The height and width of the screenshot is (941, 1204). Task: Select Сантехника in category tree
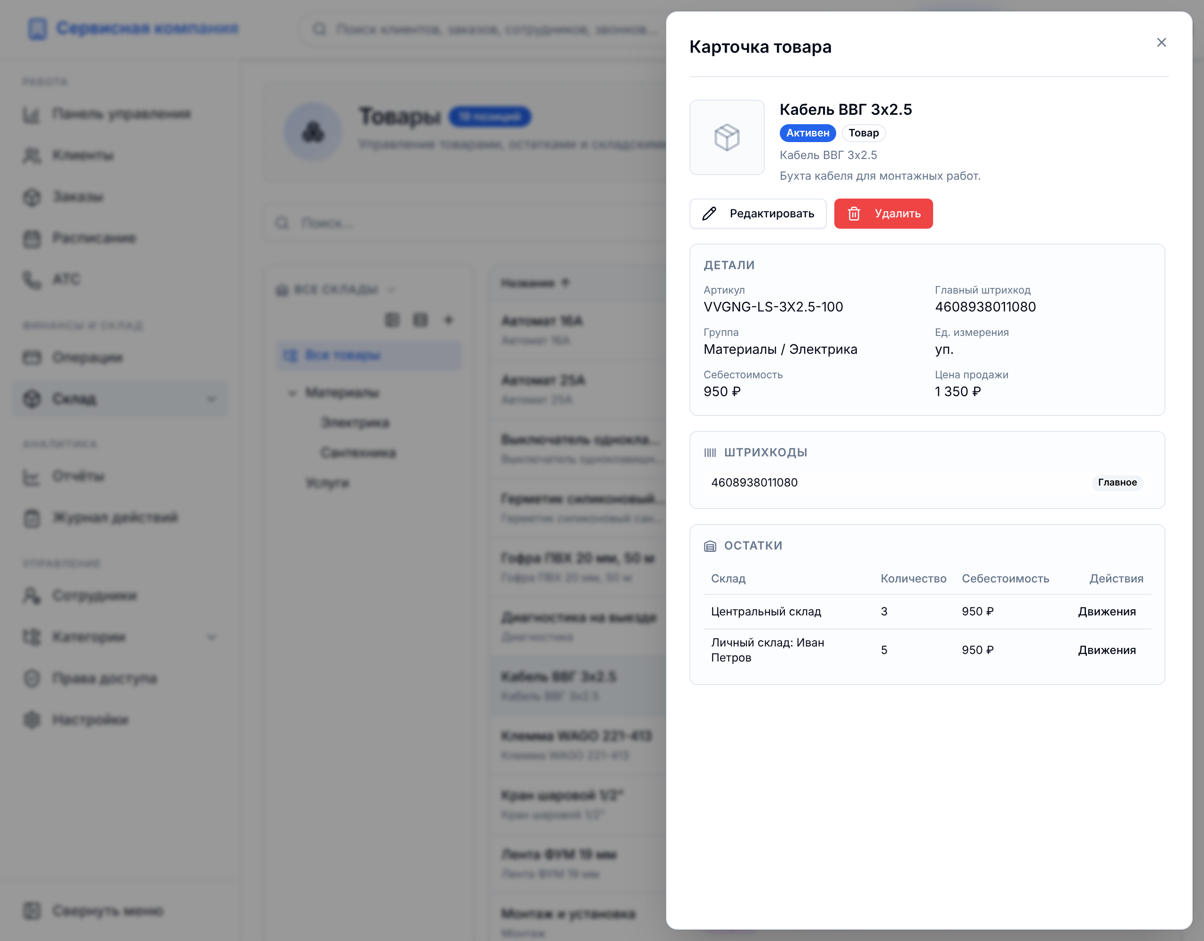(358, 453)
